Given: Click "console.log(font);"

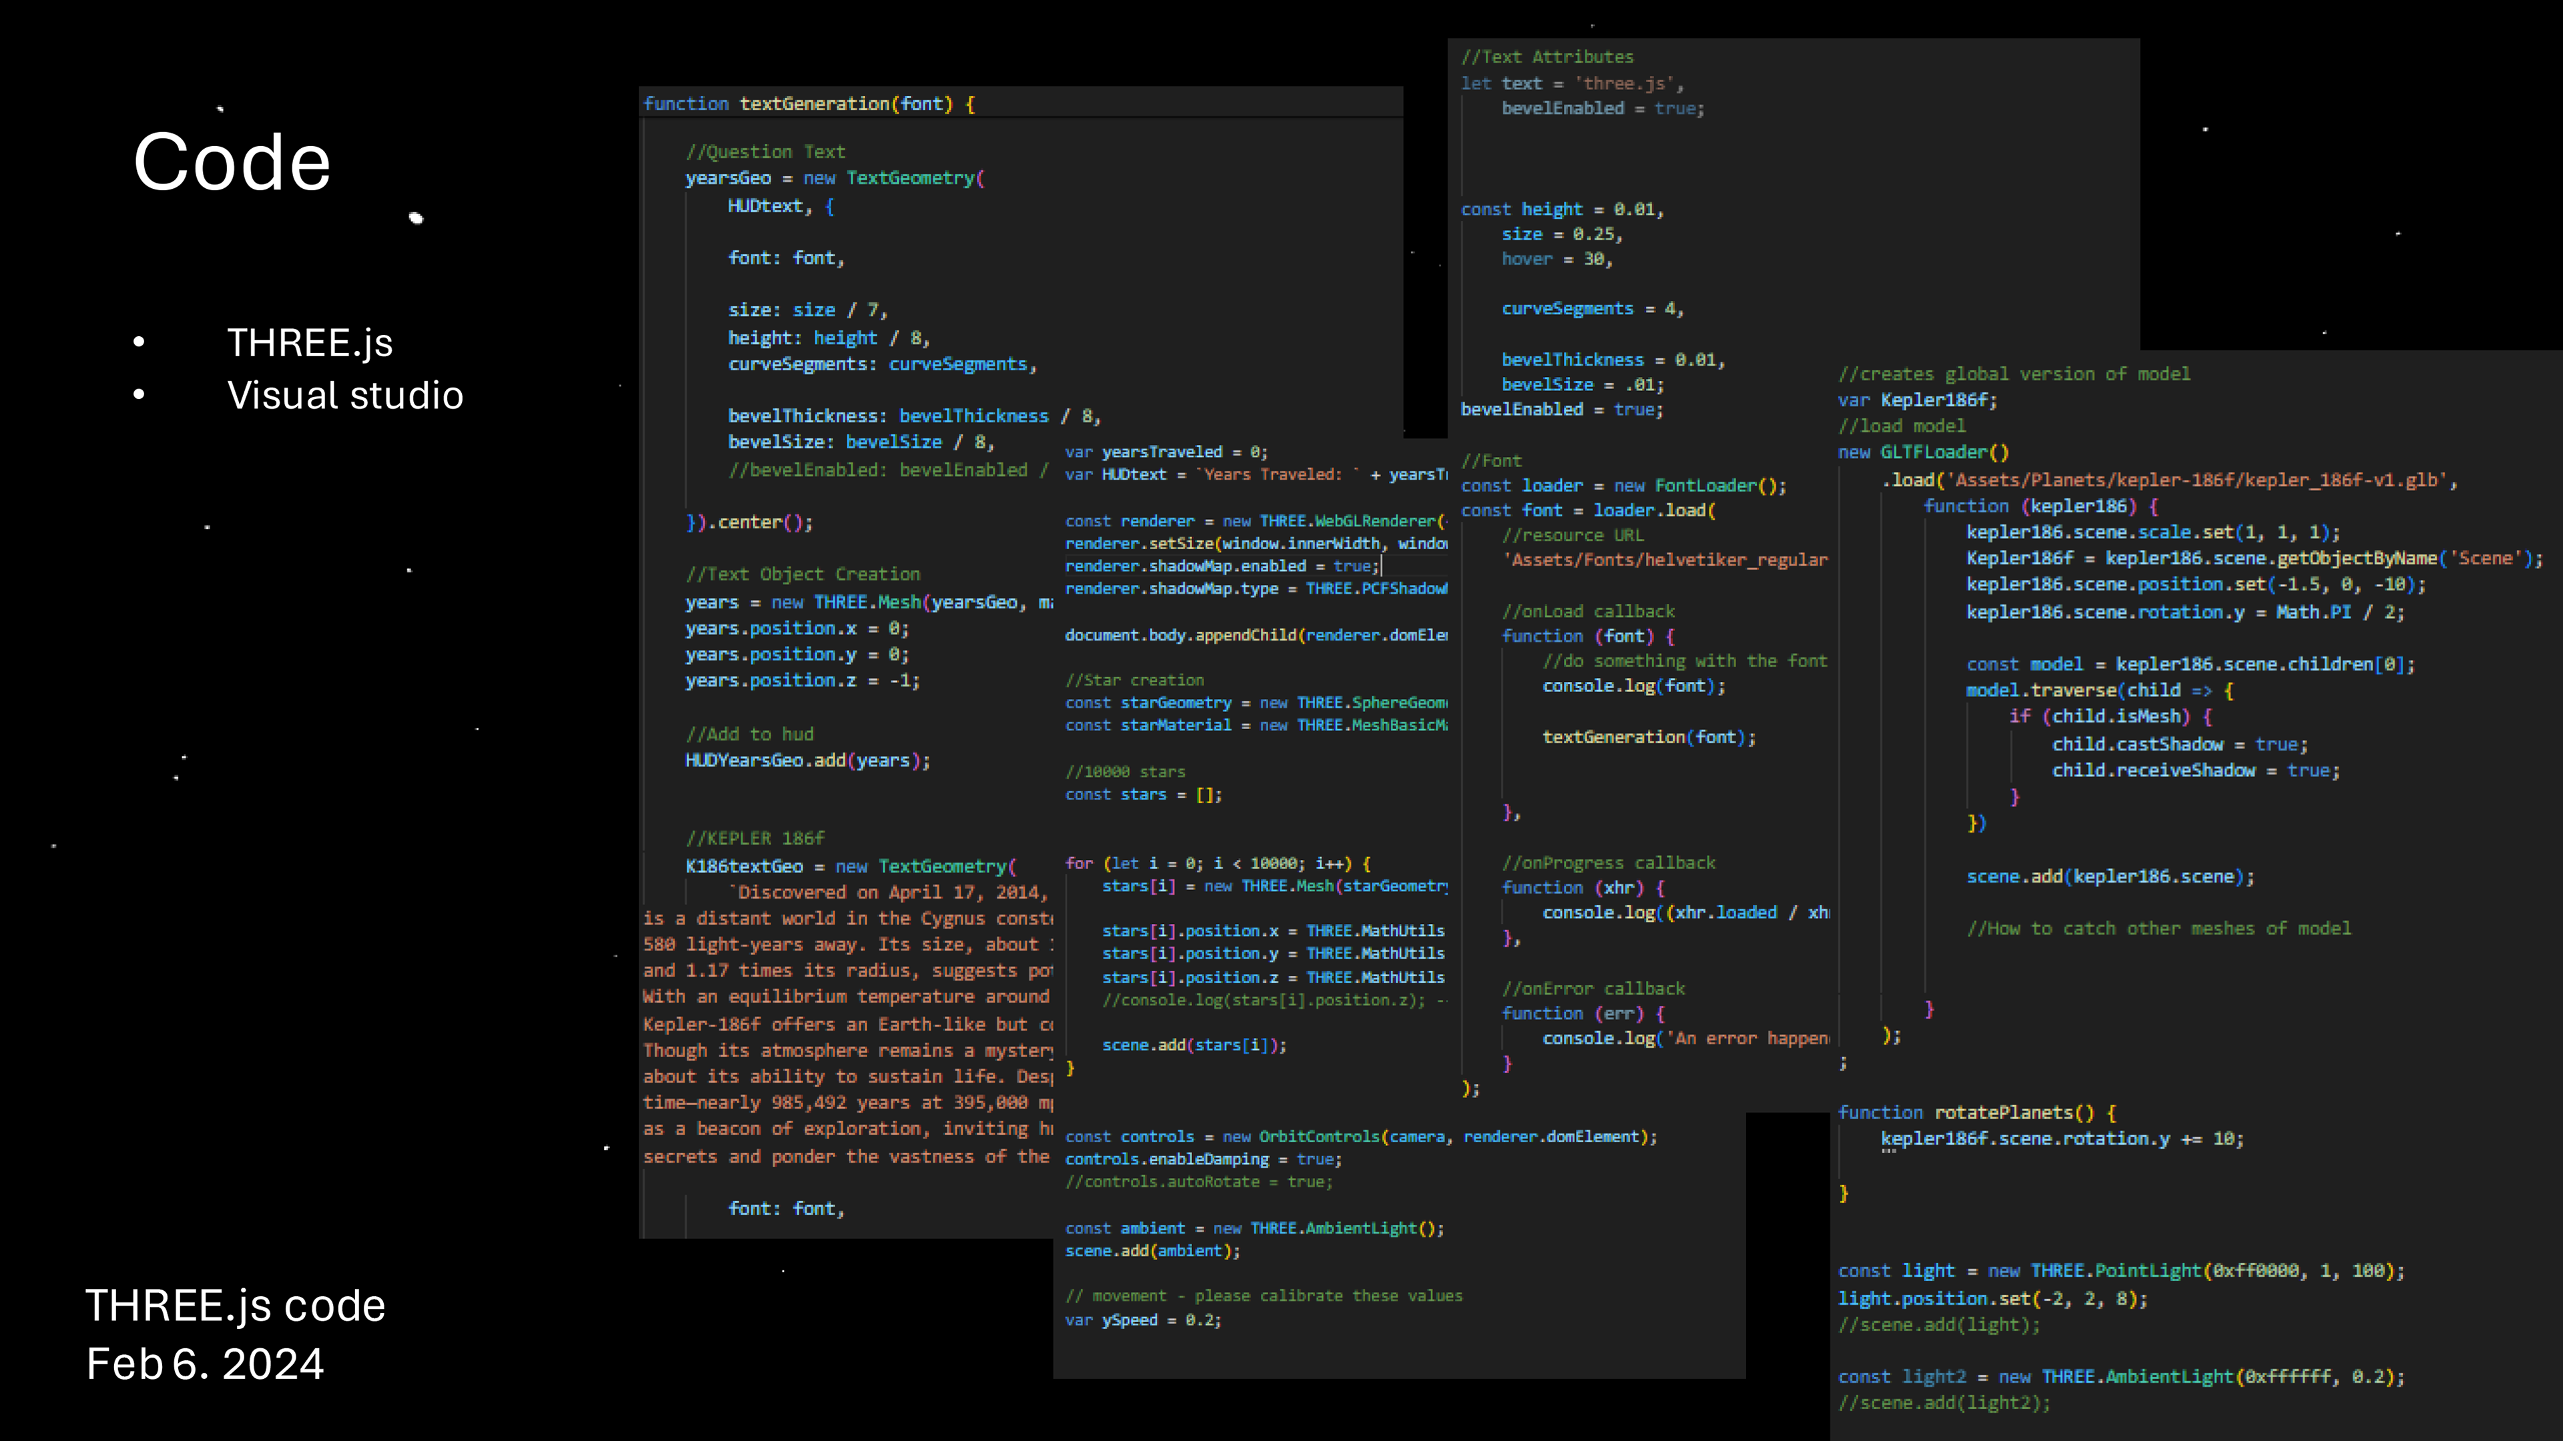Looking at the screenshot, I should click(1635, 686).
